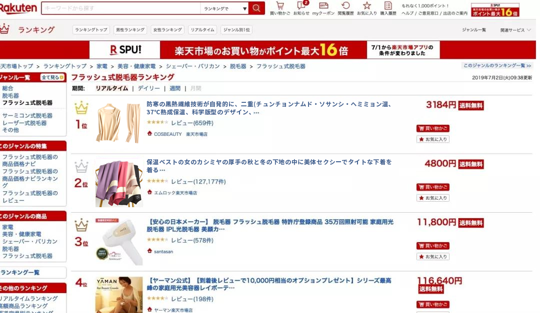Open the ヘルプ link in header
Viewport: 540px width, 313px height.
407,13
